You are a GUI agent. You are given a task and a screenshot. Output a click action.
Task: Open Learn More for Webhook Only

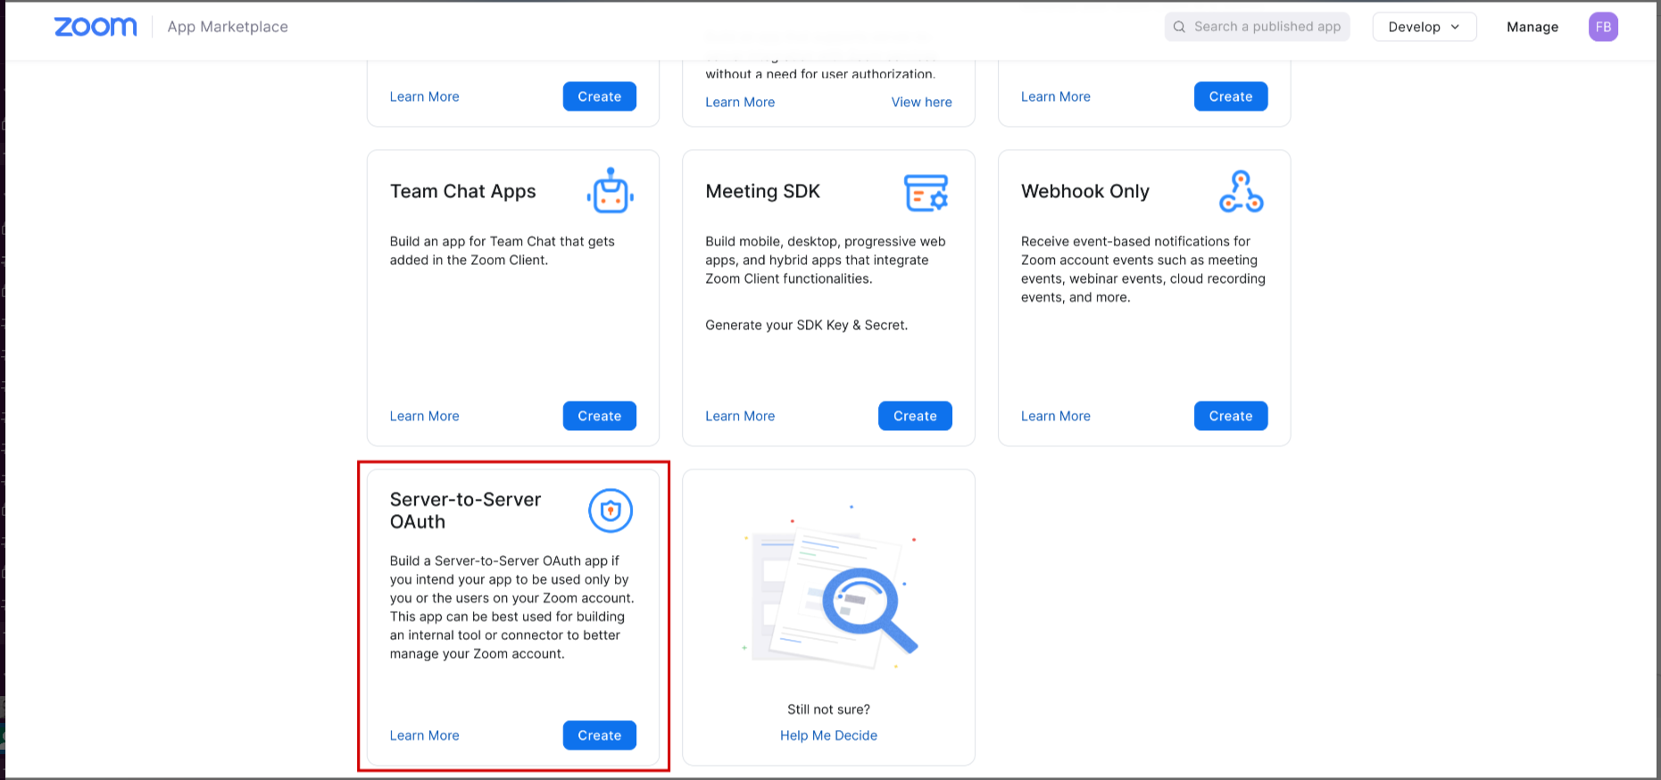(x=1056, y=416)
